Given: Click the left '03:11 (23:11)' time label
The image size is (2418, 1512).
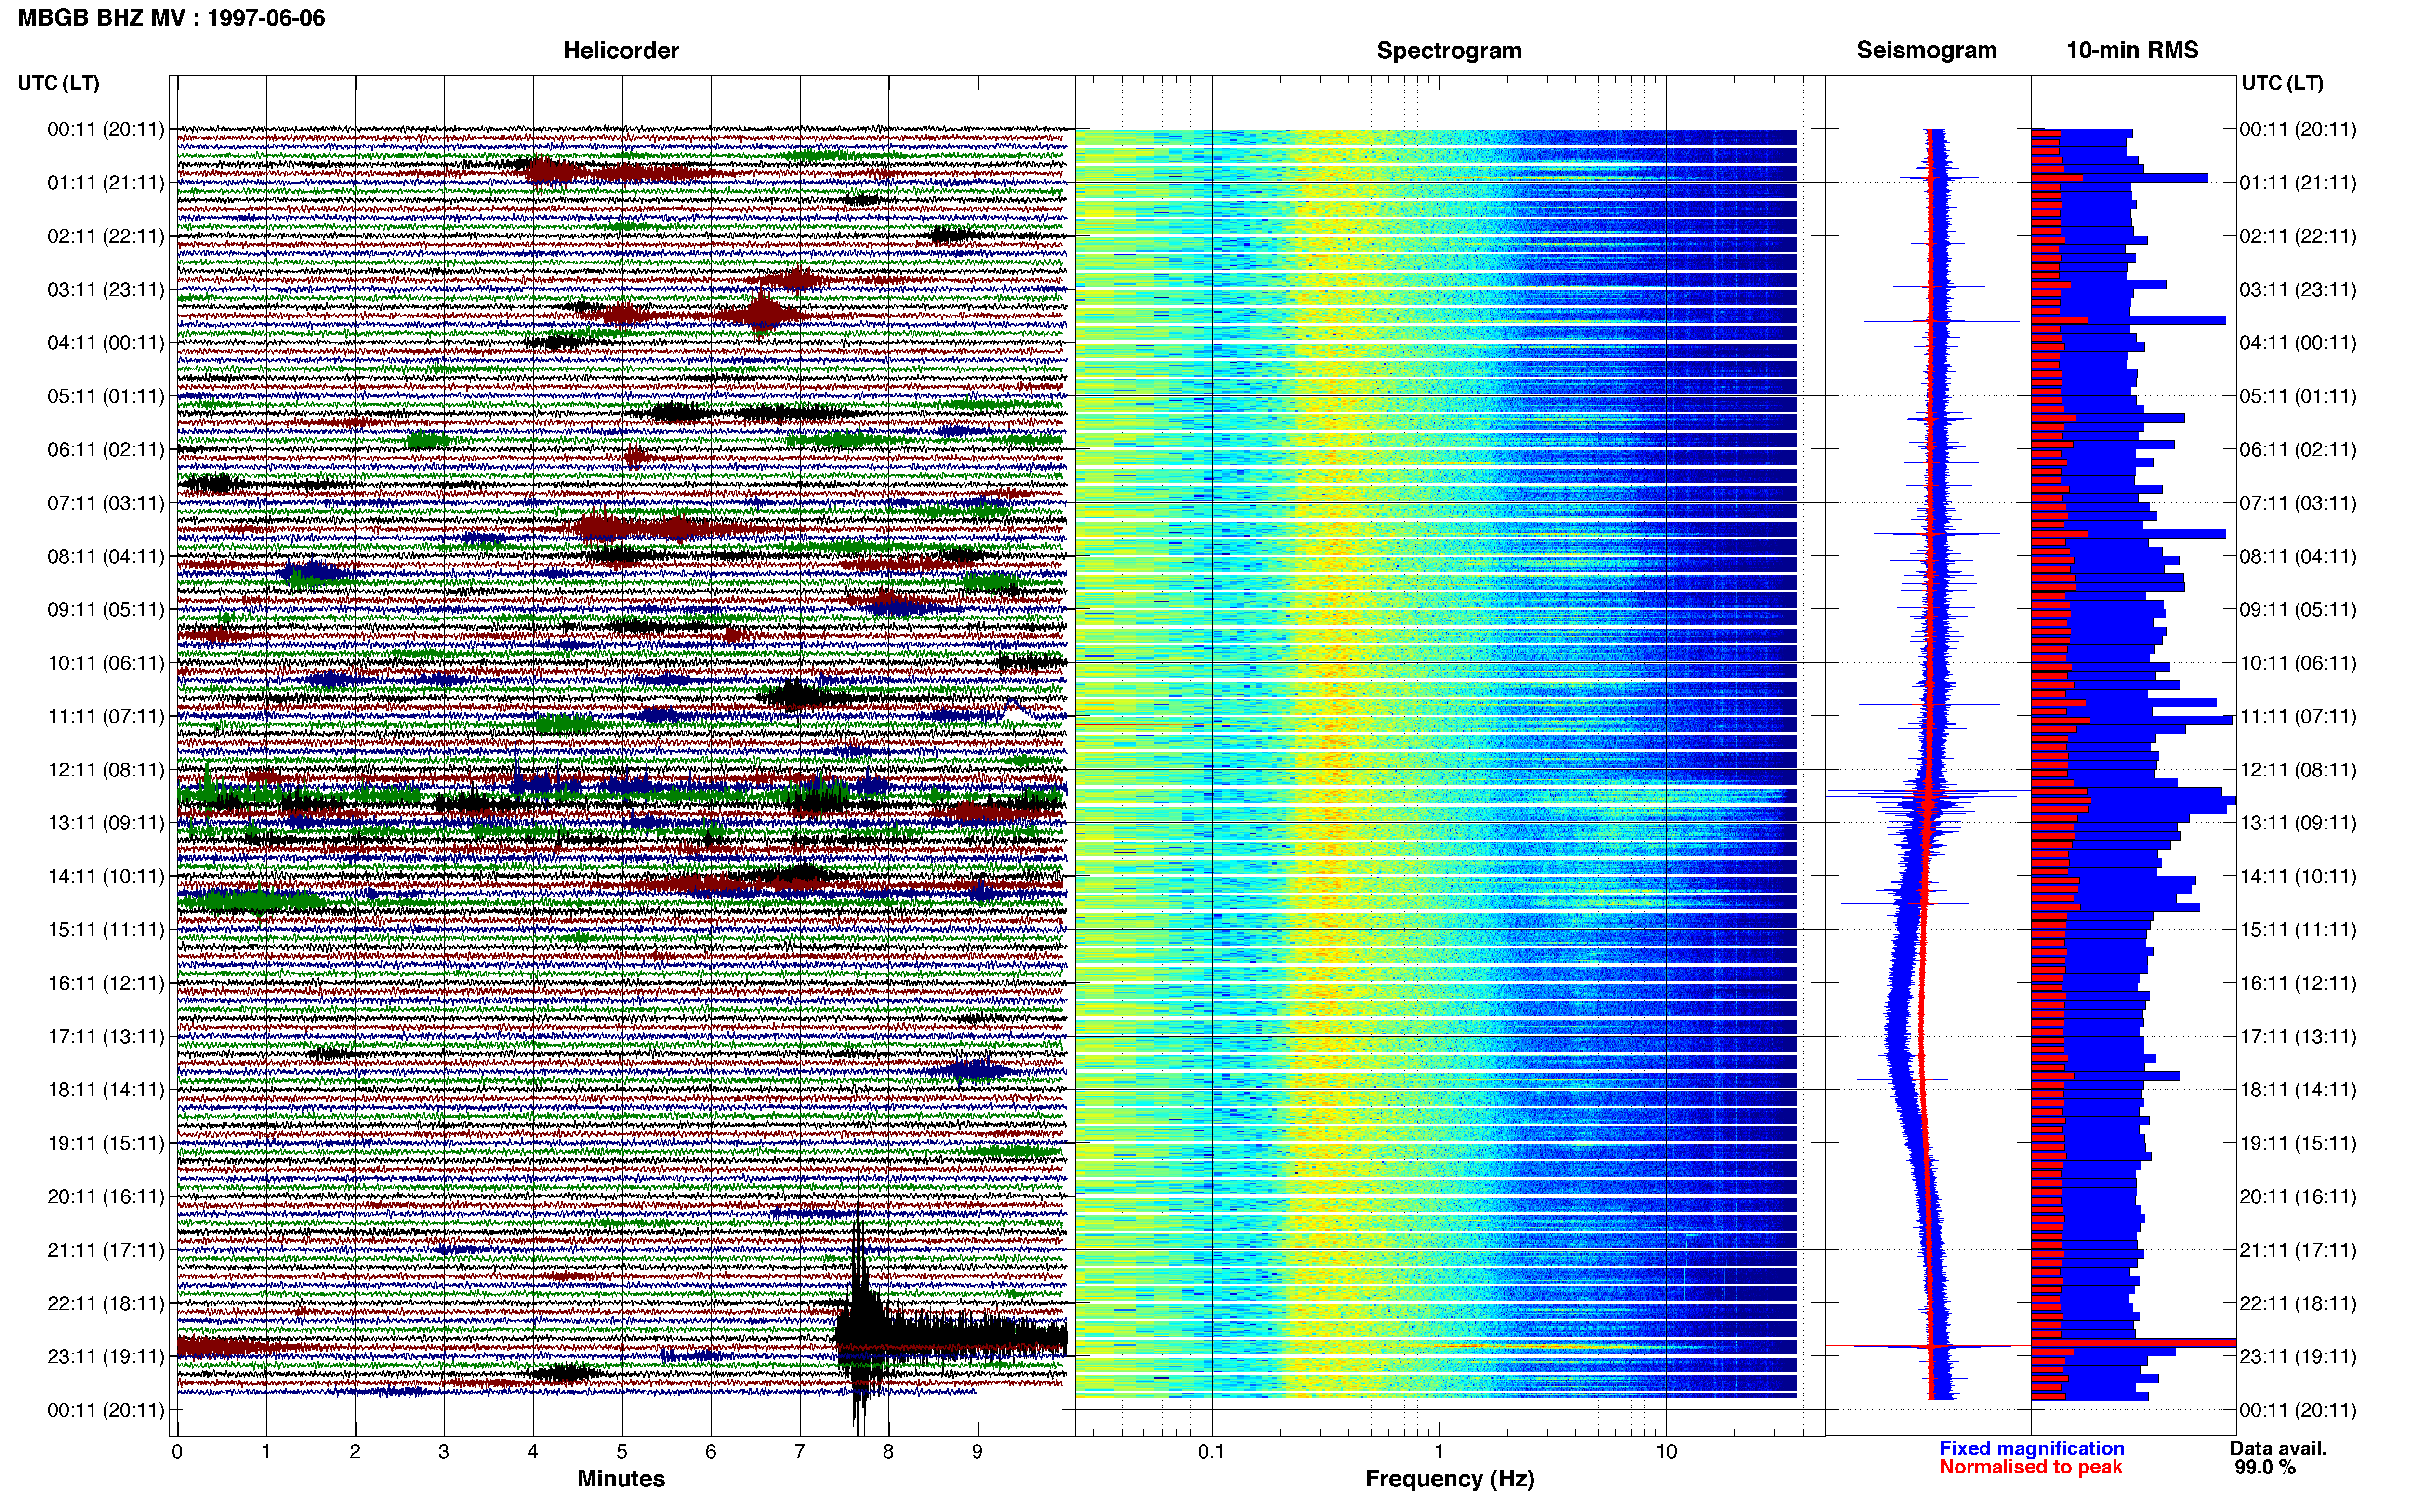Looking at the screenshot, I should [106, 290].
